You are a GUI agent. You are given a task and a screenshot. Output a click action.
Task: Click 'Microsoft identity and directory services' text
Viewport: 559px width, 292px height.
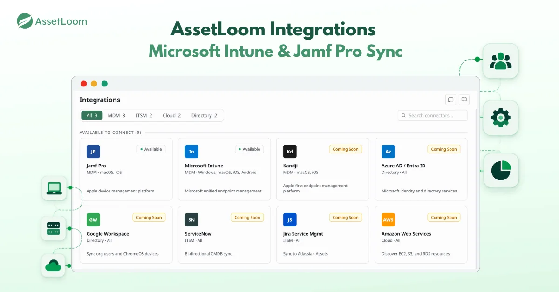(419, 191)
